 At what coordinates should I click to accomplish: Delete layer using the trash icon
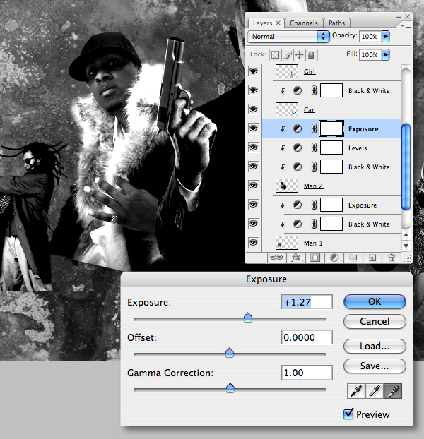(391, 258)
